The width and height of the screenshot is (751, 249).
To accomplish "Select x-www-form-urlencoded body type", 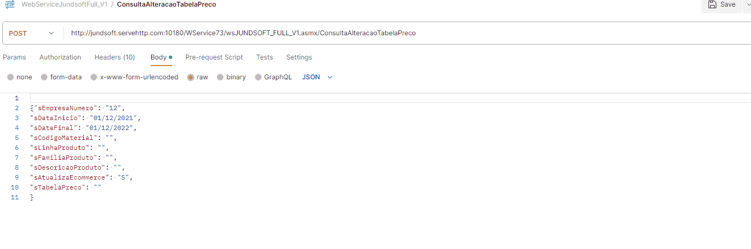I will pos(94,77).
